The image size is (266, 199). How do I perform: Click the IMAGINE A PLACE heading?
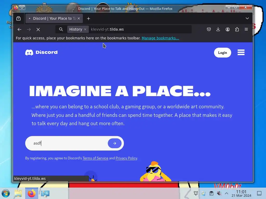click(120, 91)
